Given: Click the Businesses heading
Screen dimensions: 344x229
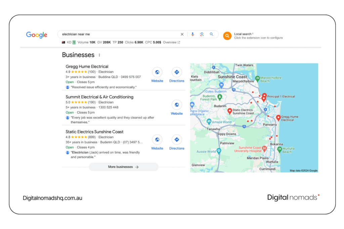Looking at the screenshot, I should tap(78, 55).
